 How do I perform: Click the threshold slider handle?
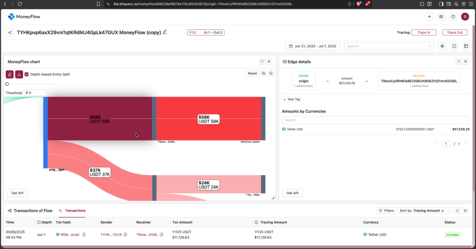tap(7, 84)
